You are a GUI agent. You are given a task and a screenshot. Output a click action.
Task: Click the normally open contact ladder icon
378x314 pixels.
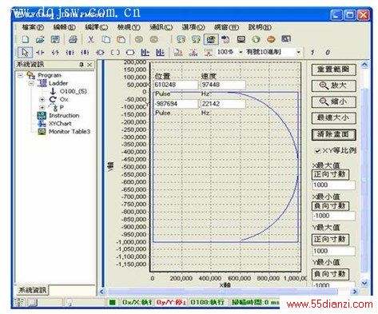tap(40, 53)
